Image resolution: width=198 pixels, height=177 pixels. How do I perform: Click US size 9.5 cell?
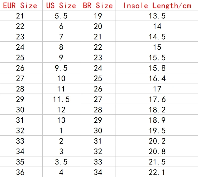point(61,68)
